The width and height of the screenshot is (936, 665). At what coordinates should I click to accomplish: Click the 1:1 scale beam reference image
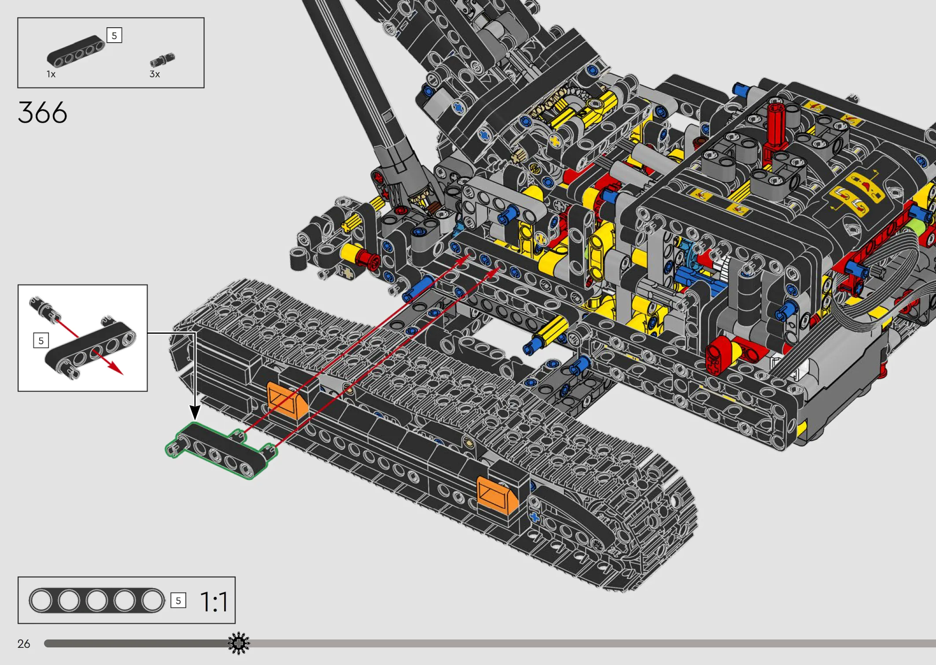coord(96,600)
